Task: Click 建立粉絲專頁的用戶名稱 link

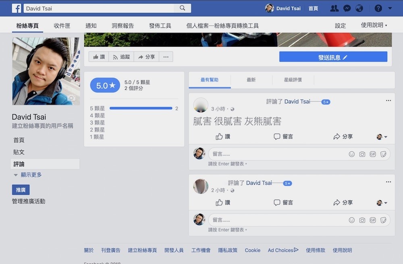Action: click(x=42, y=126)
